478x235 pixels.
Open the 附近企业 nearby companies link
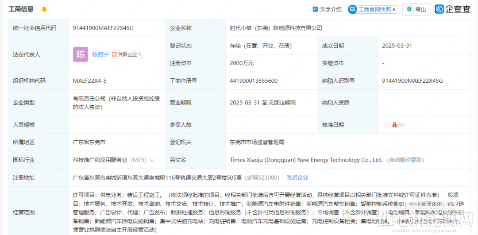(x=297, y=178)
